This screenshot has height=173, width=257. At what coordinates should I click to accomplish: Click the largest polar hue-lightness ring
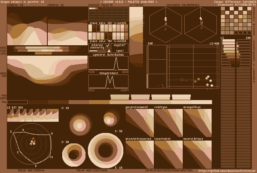tap(106, 150)
